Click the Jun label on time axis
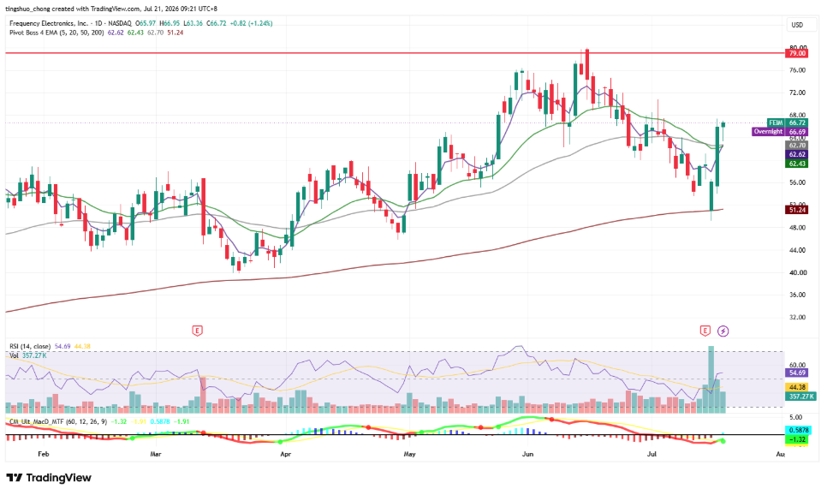This screenshot has width=827, height=495. 528,454
